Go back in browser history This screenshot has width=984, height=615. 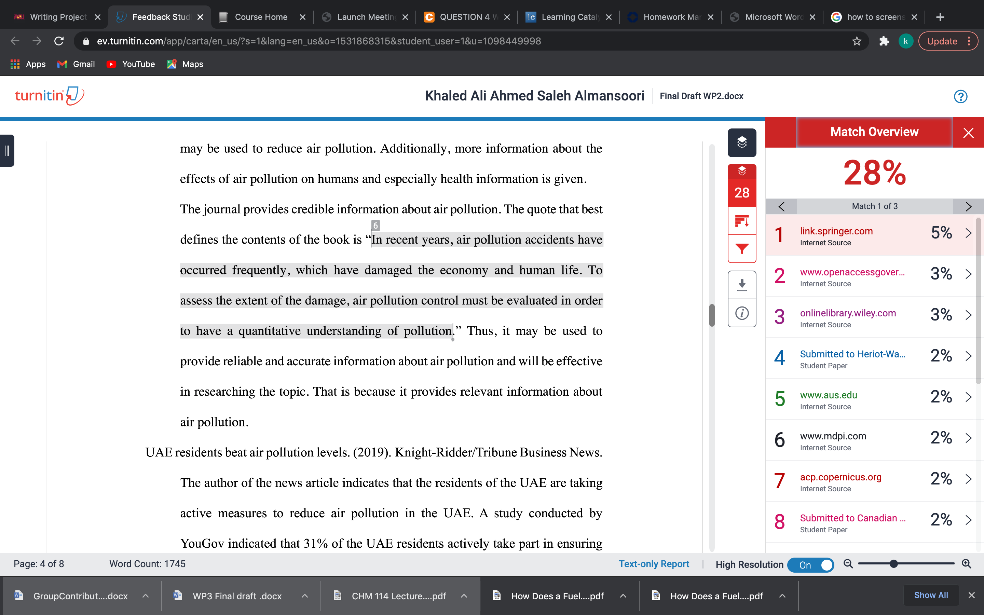tap(15, 41)
